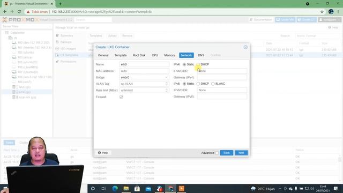Screen dimensions: 343x193
Task: Select the IPv6 DHCP radio button
Action: pyautogui.click(x=198, y=84)
